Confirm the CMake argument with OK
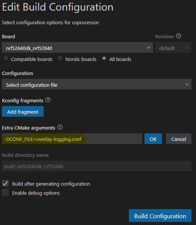The width and height of the screenshot is (196, 225). pos(153,139)
